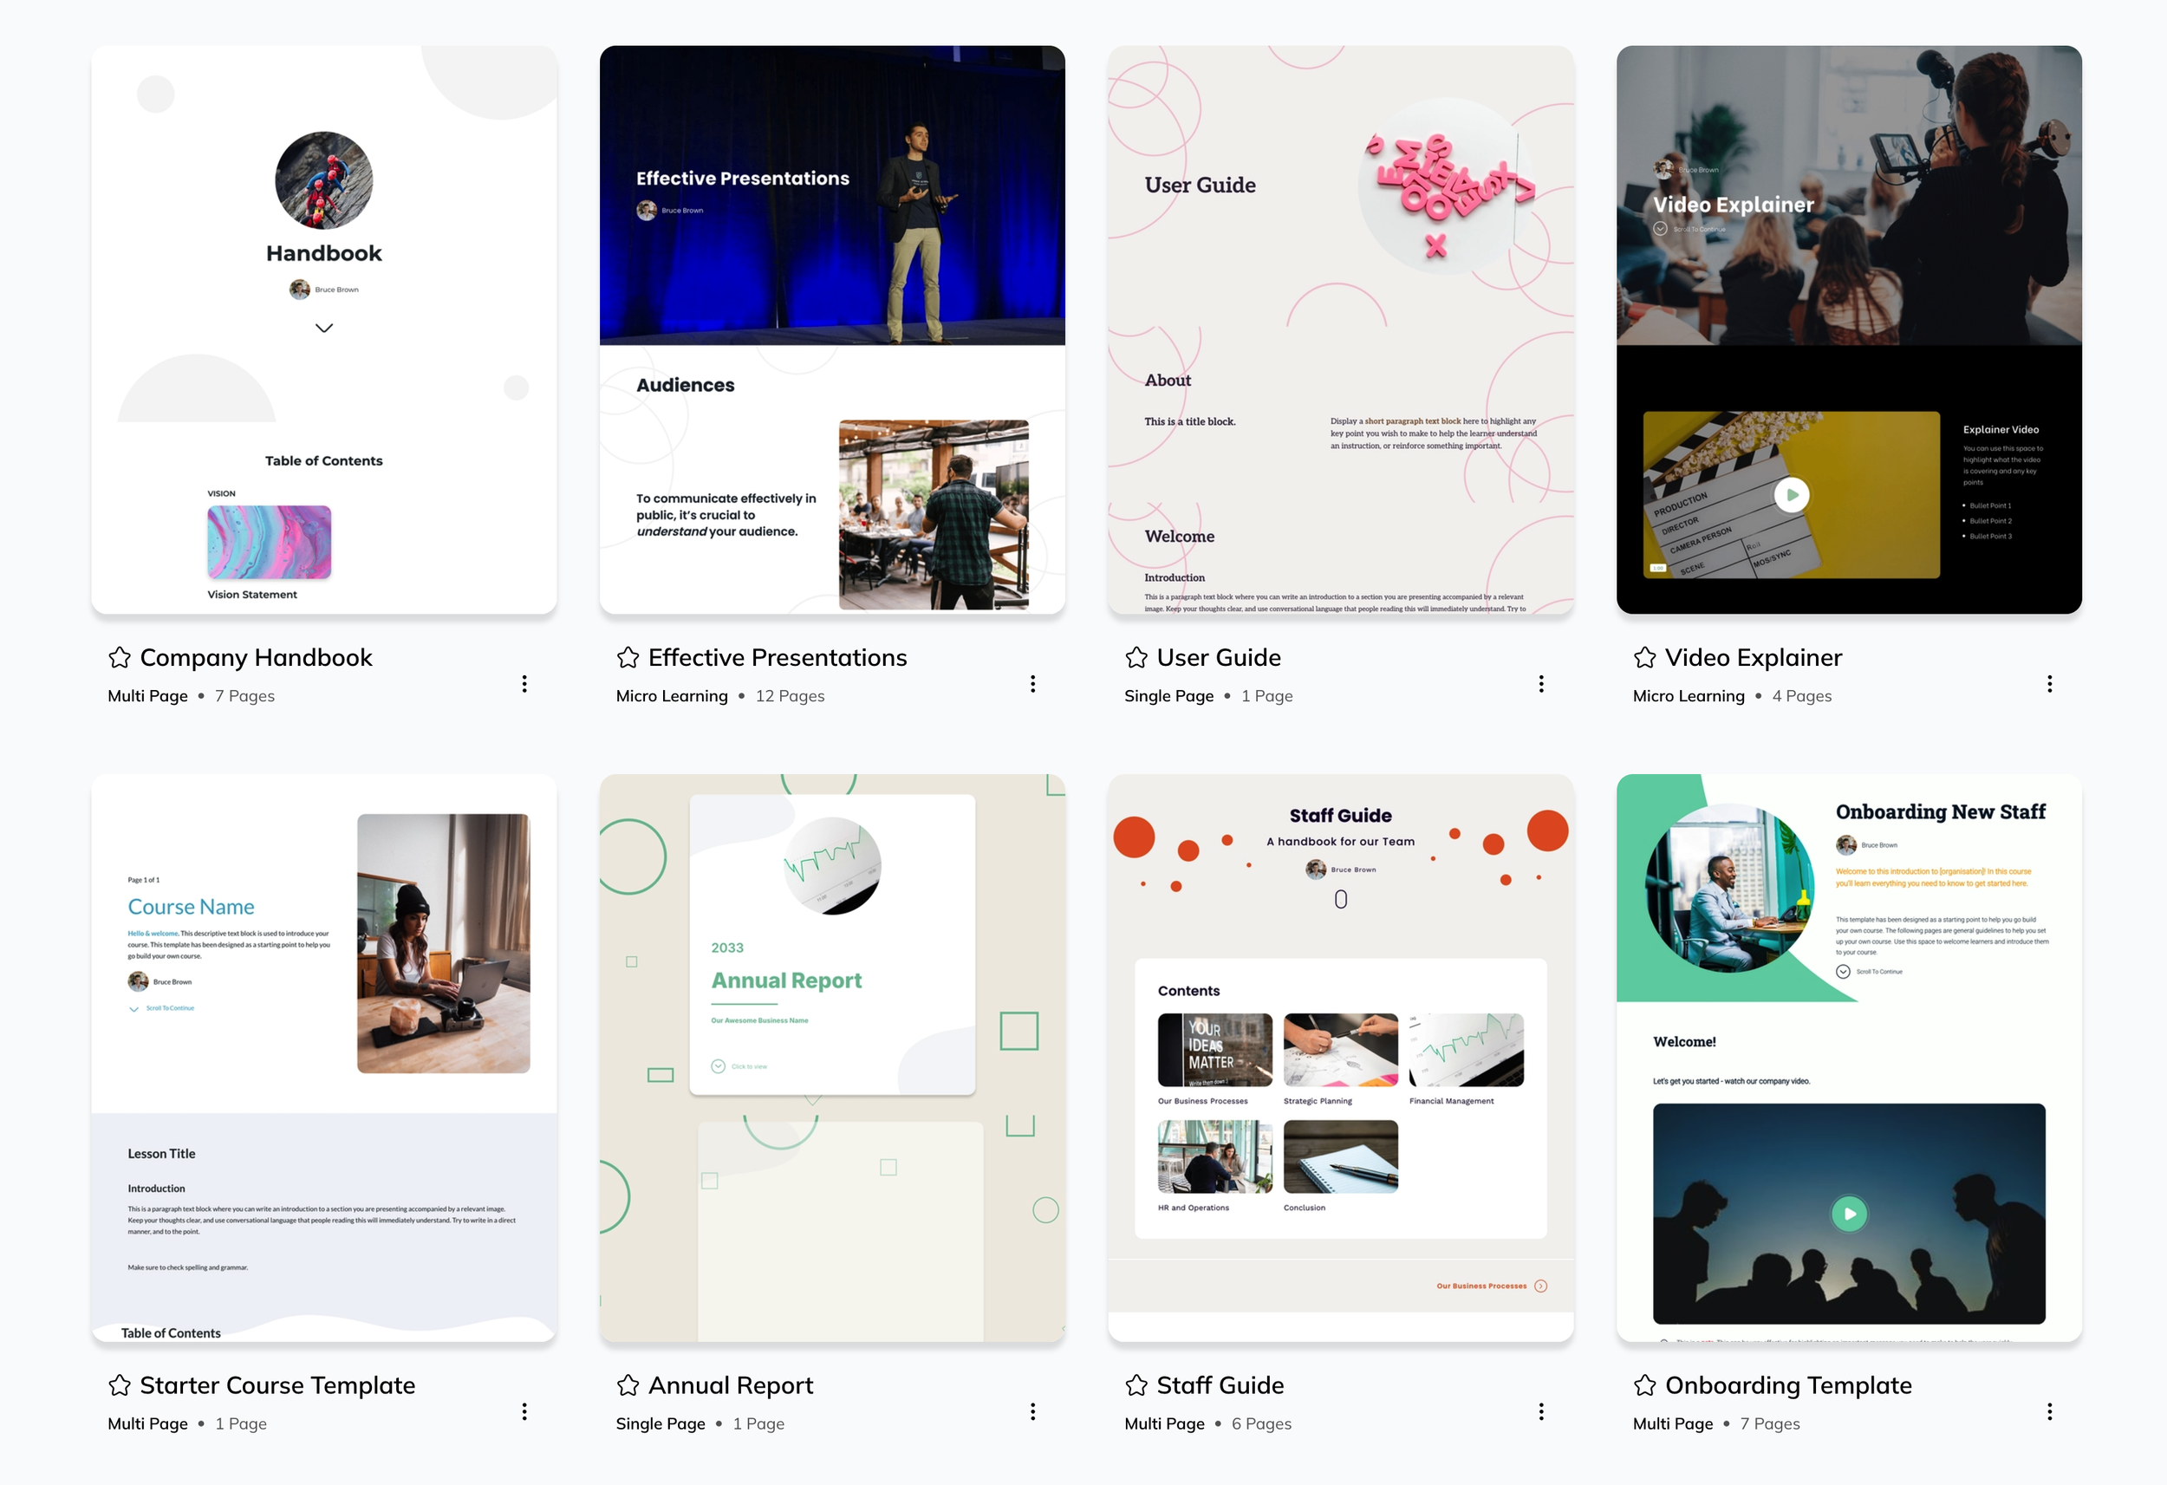
Task: Favorite the Company Handbook template star
Action: pos(120,658)
